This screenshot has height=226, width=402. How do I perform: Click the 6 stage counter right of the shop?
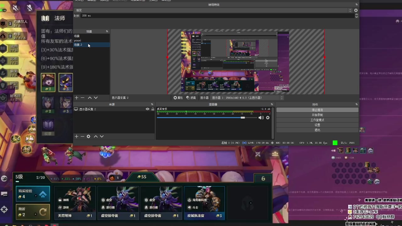tap(263, 178)
